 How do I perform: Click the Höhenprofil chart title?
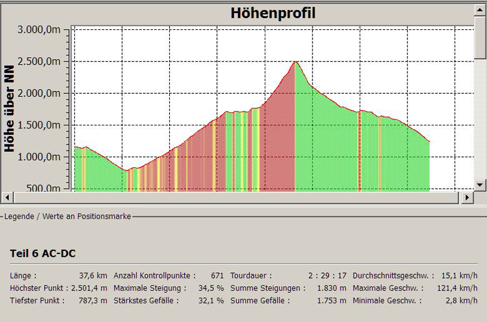click(x=273, y=13)
